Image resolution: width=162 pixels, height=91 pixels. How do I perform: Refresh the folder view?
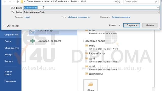point(119,2)
